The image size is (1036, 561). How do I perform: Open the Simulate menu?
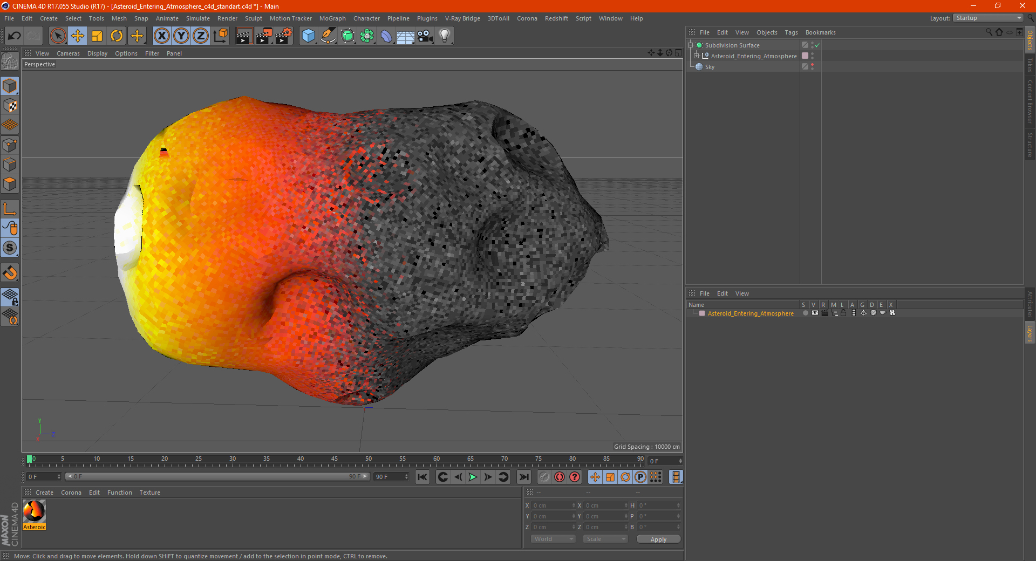[198, 18]
